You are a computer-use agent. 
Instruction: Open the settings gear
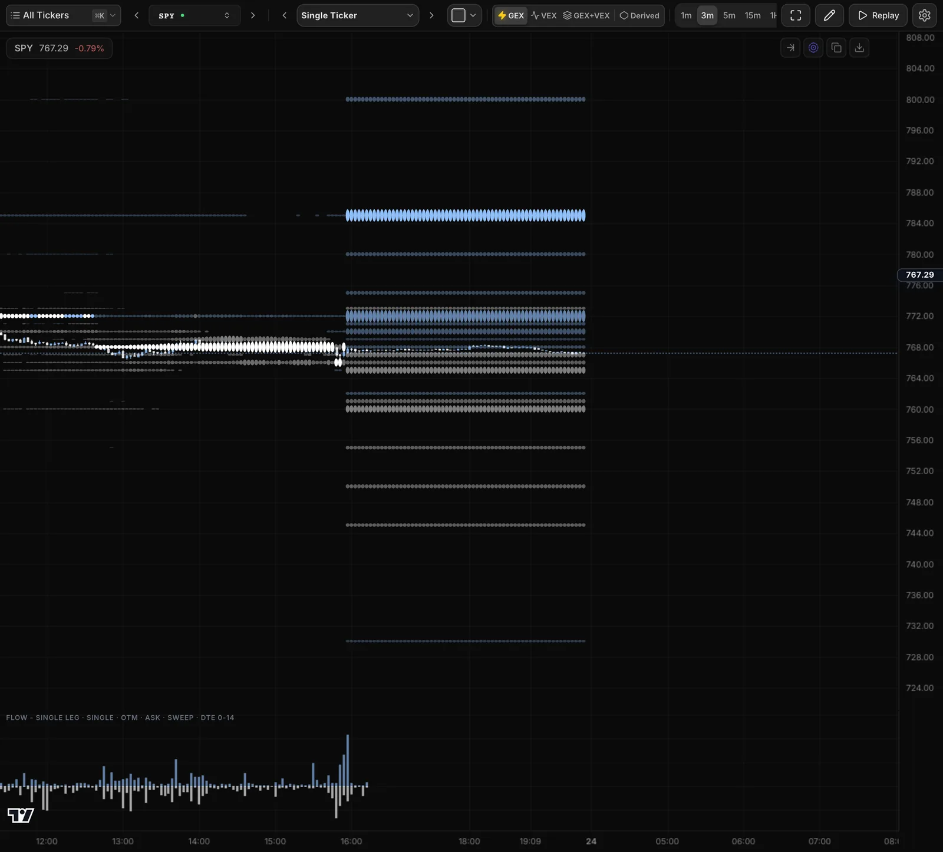click(x=924, y=15)
